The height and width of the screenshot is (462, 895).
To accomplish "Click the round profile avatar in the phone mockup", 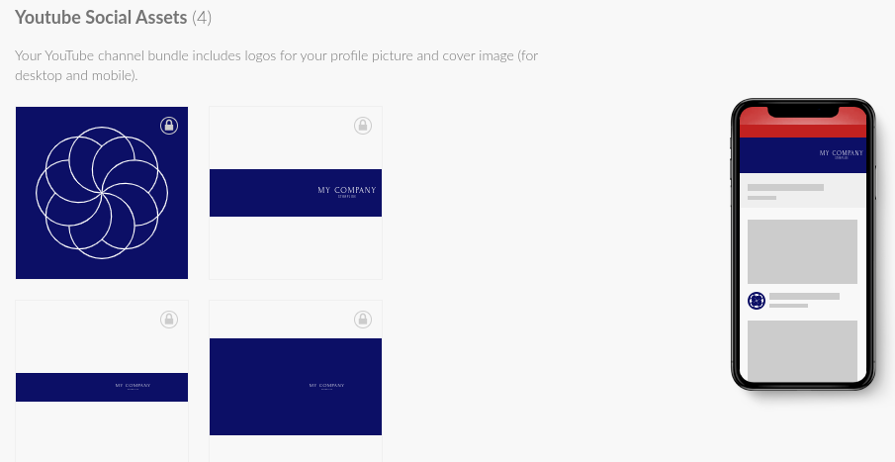I will [x=757, y=301].
